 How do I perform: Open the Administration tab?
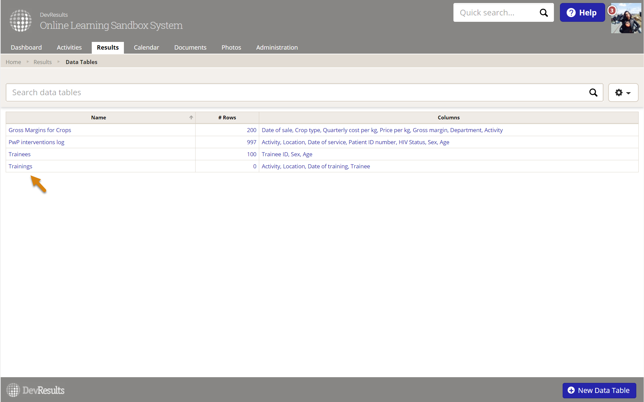point(277,48)
